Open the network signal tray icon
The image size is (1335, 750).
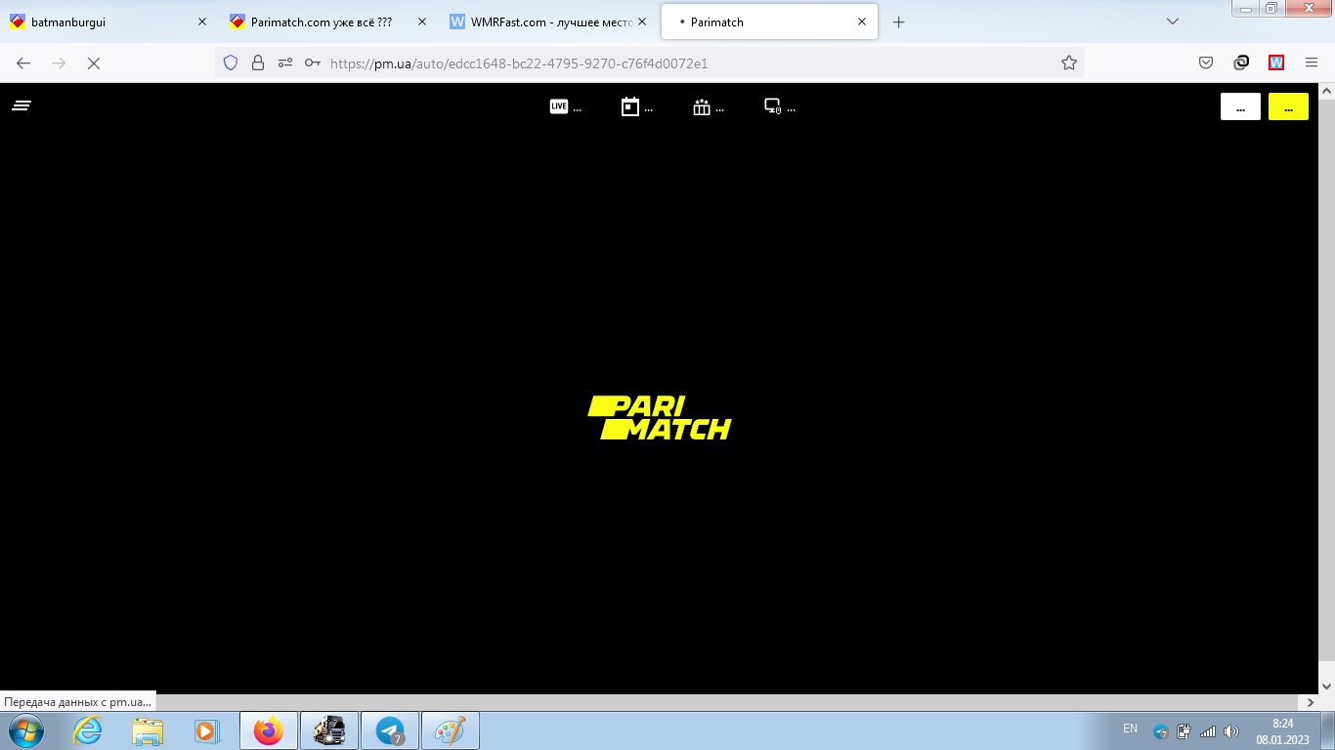click(1208, 731)
